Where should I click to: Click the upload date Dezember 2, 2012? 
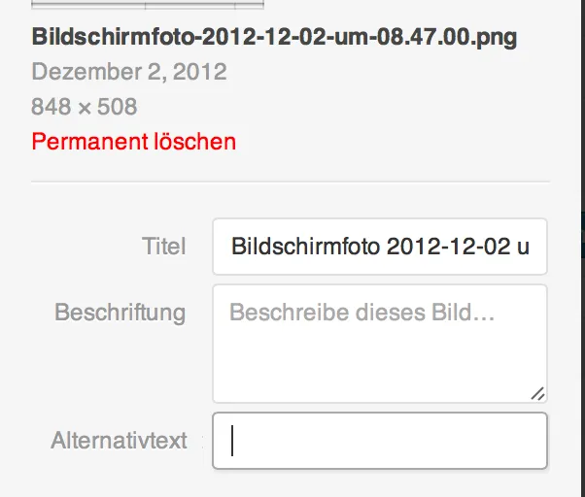[x=129, y=72]
